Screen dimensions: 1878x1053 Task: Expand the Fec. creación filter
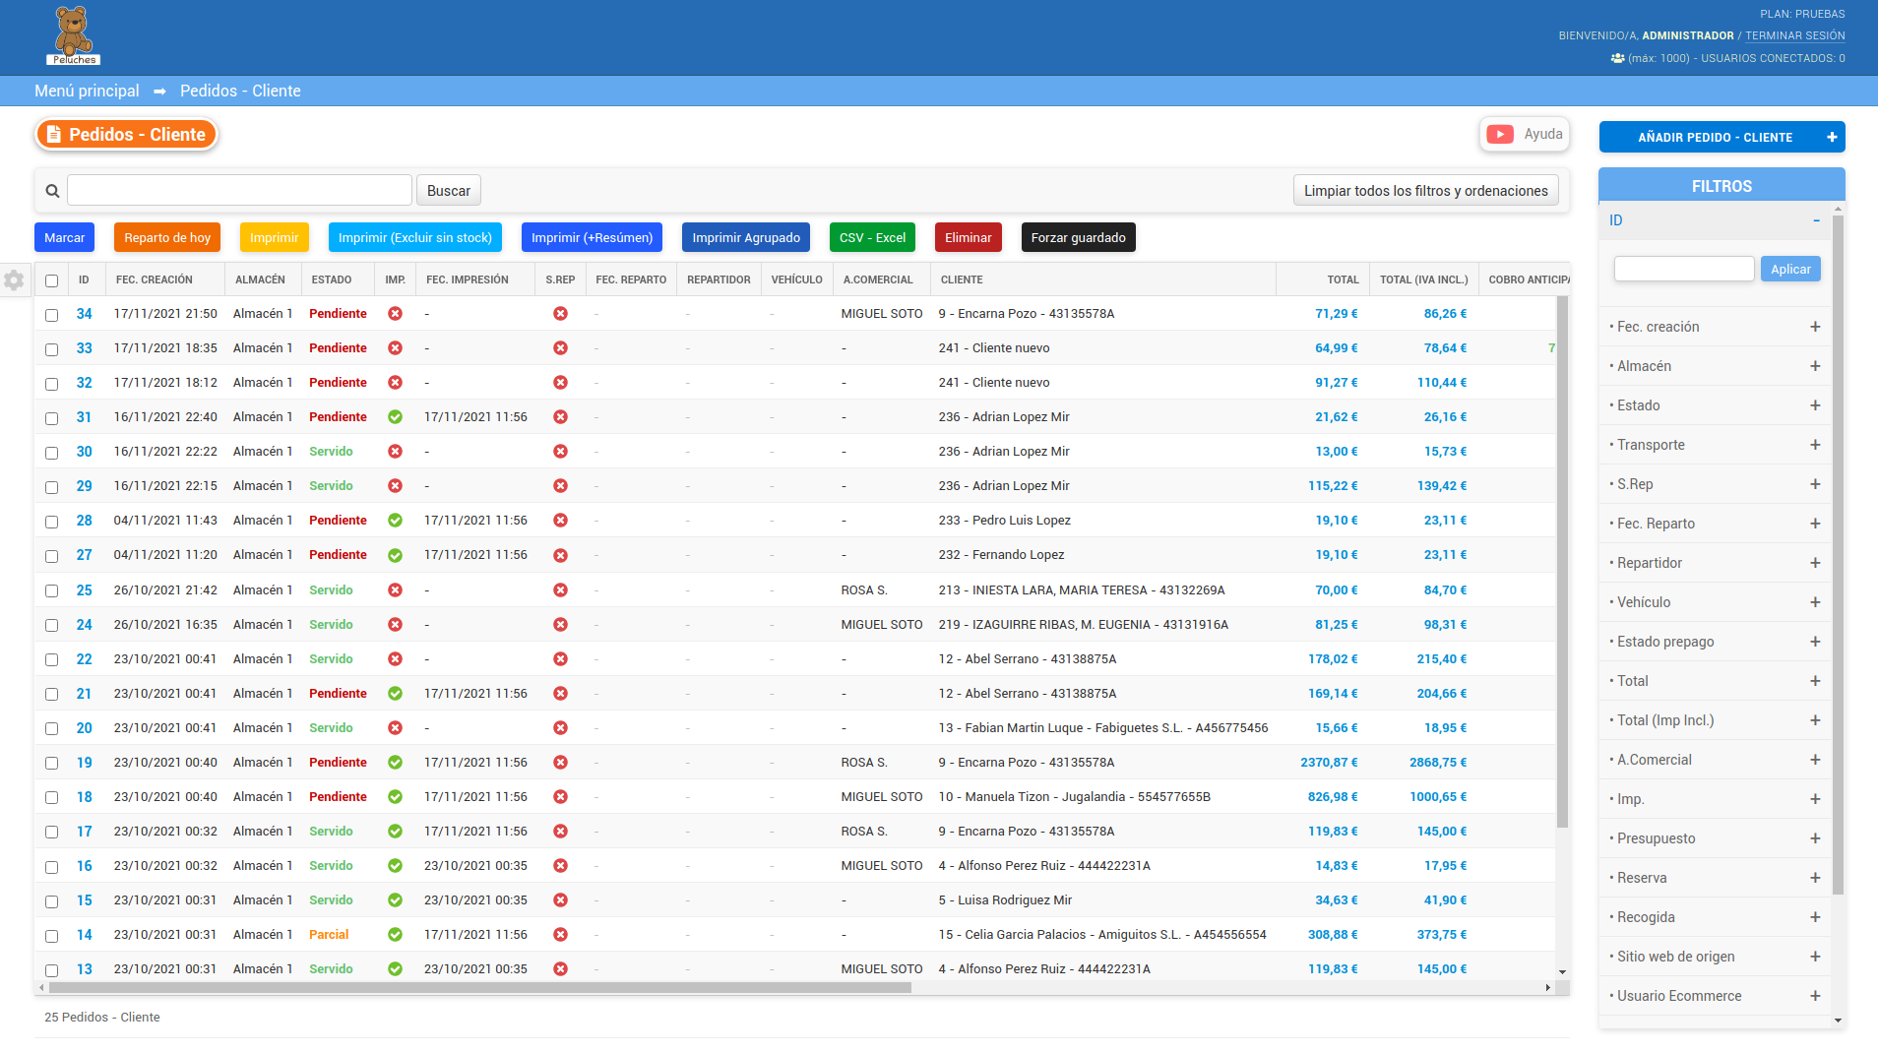point(1816,326)
